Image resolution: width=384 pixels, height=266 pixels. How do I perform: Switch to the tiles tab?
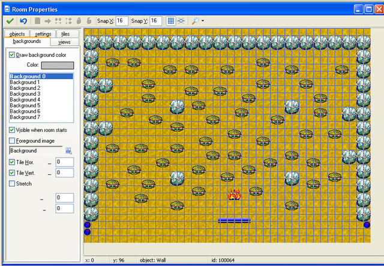65,34
